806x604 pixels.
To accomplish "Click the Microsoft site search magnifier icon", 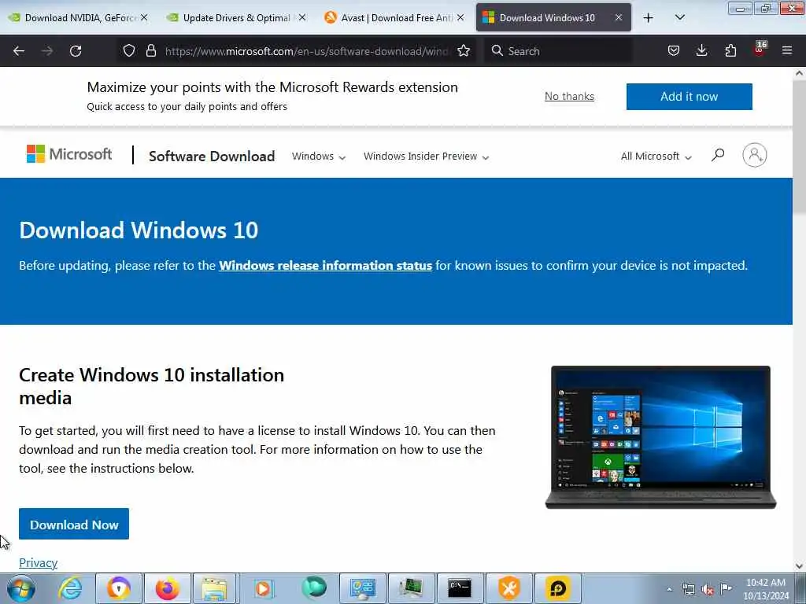I will pos(718,155).
